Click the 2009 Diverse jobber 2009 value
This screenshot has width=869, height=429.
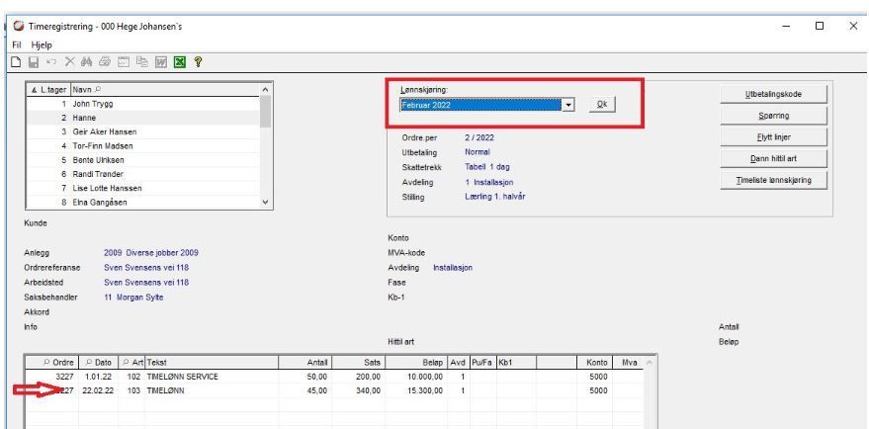[150, 253]
